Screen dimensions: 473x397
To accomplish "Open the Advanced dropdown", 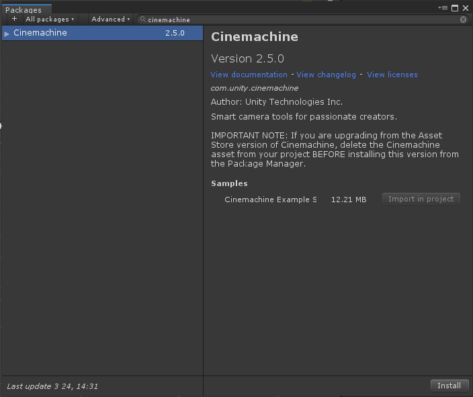I will (110, 19).
